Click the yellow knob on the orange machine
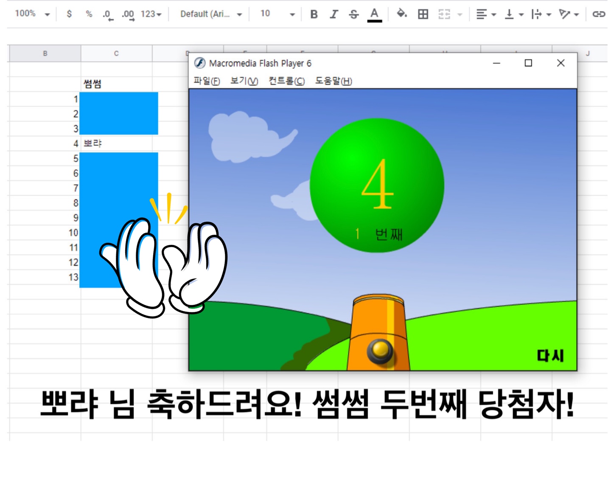The height and width of the screenshot is (486, 611). click(380, 350)
